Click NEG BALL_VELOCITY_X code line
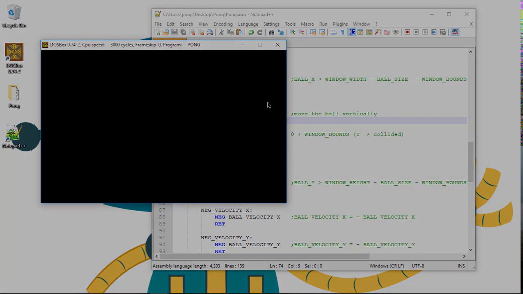 point(247,217)
